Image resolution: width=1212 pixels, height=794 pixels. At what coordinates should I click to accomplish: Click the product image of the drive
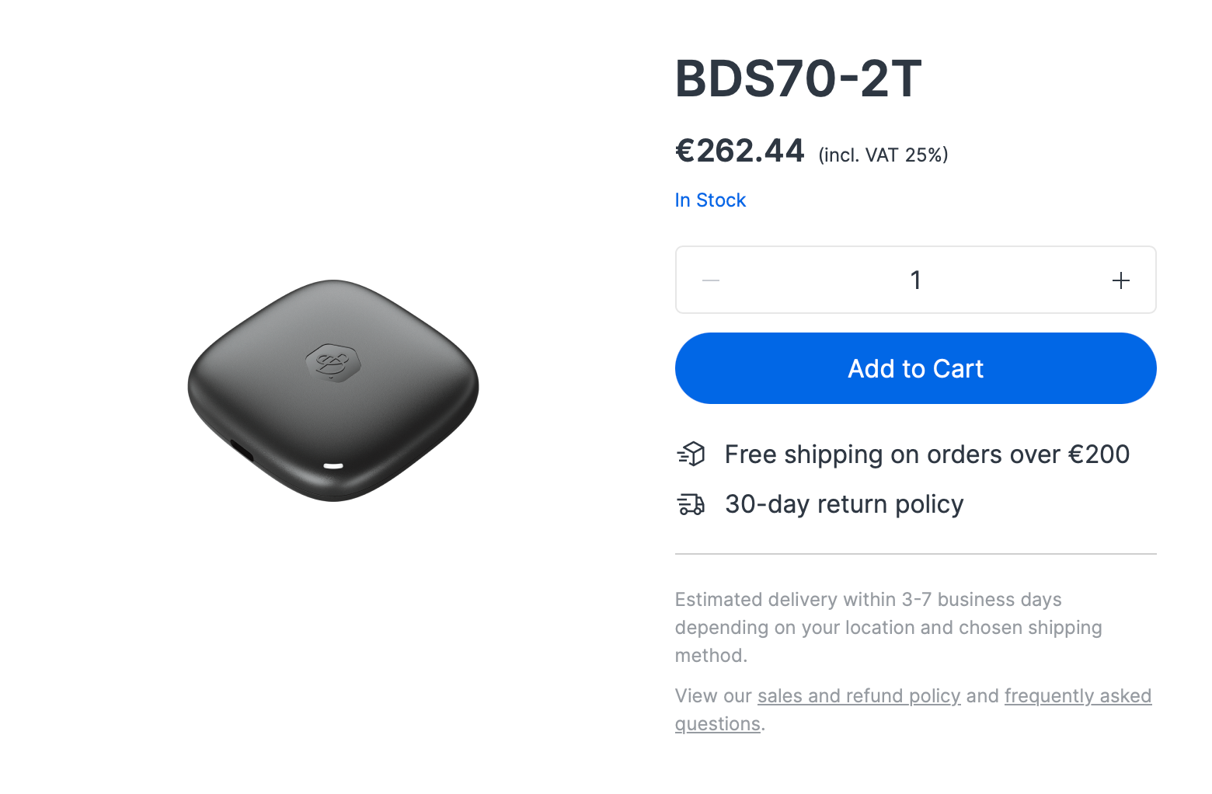point(333,390)
